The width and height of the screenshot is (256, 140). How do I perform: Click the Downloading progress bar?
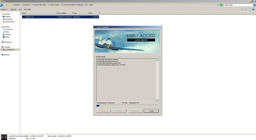click(x=111, y=106)
